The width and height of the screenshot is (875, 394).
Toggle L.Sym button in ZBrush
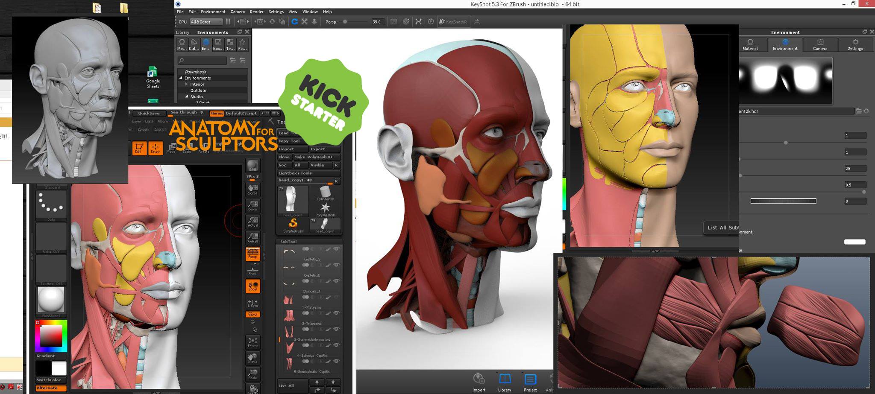(x=253, y=303)
